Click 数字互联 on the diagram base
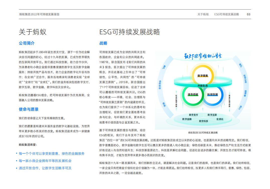Viewport: 270px width, 189px height. 212,115
